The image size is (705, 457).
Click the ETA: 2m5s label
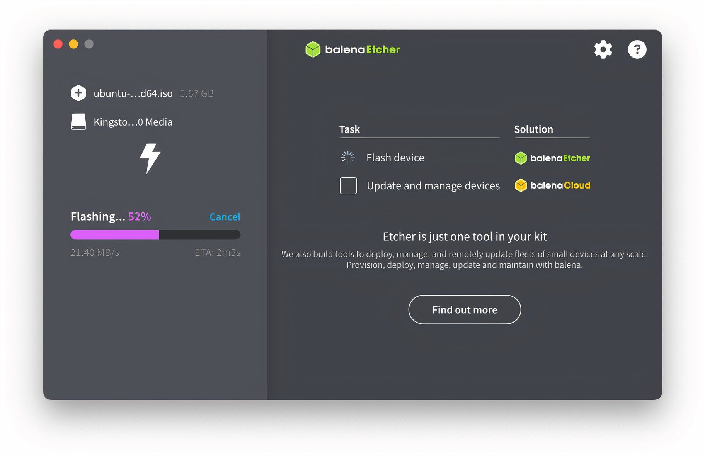217,252
